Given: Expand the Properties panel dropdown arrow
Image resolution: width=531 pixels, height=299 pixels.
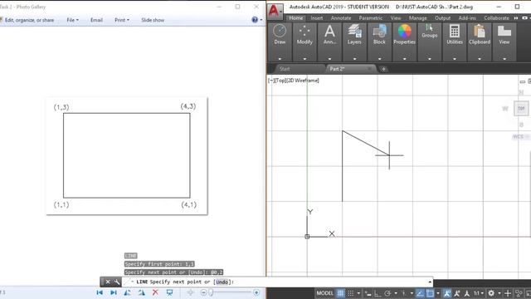Looking at the screenshot, I should [x=404, y=59].
